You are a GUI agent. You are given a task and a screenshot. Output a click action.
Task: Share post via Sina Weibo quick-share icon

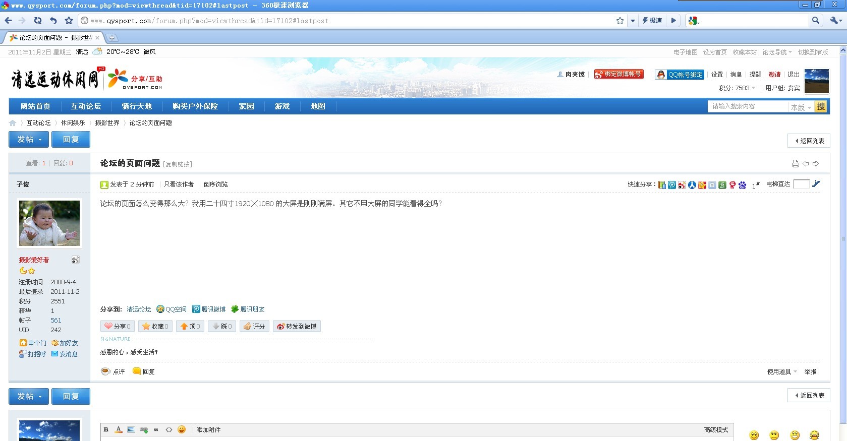tap(682, 185)
